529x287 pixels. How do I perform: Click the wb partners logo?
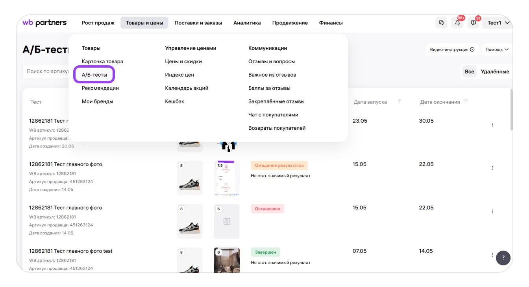tap(44, 23)
